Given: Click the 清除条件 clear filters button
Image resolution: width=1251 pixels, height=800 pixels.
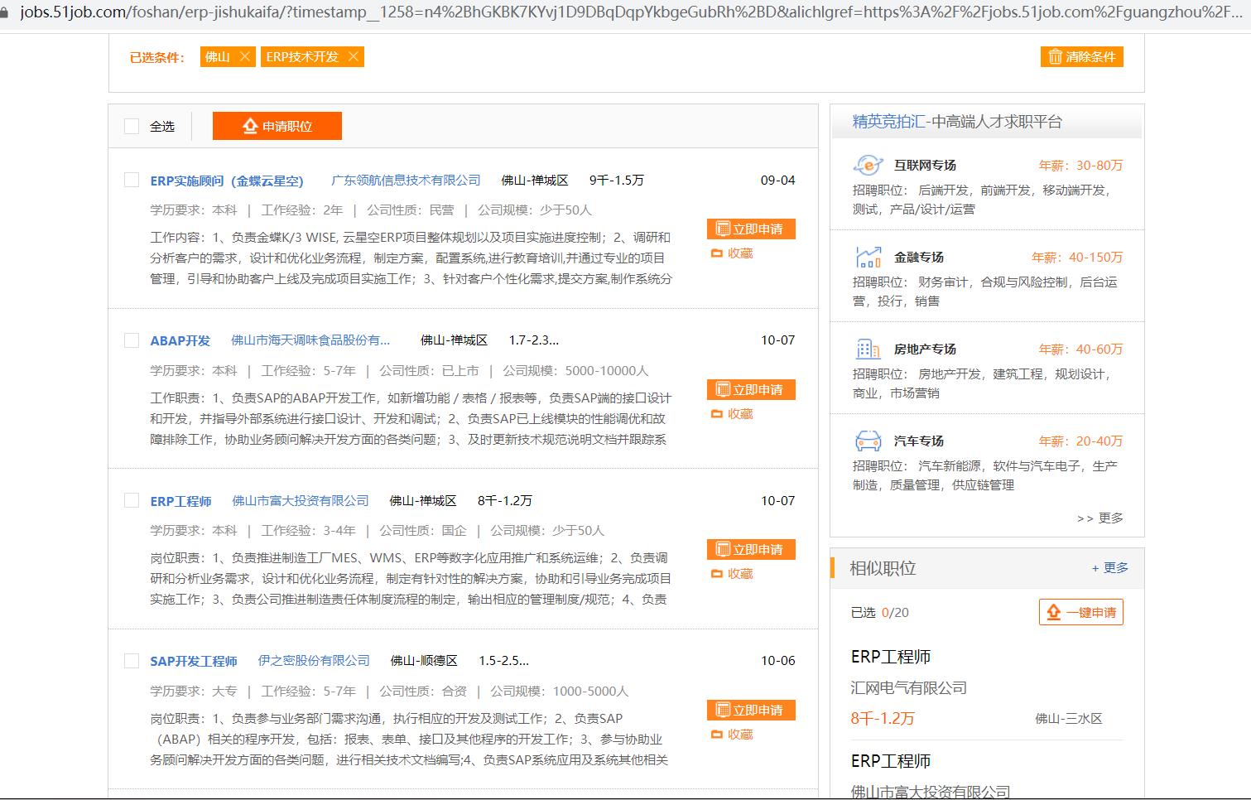Looking at the screenshot, I should 1081,56.
